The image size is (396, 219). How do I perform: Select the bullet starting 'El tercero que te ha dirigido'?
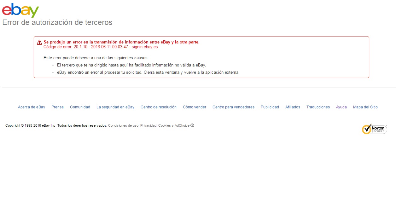coord(131,65)
